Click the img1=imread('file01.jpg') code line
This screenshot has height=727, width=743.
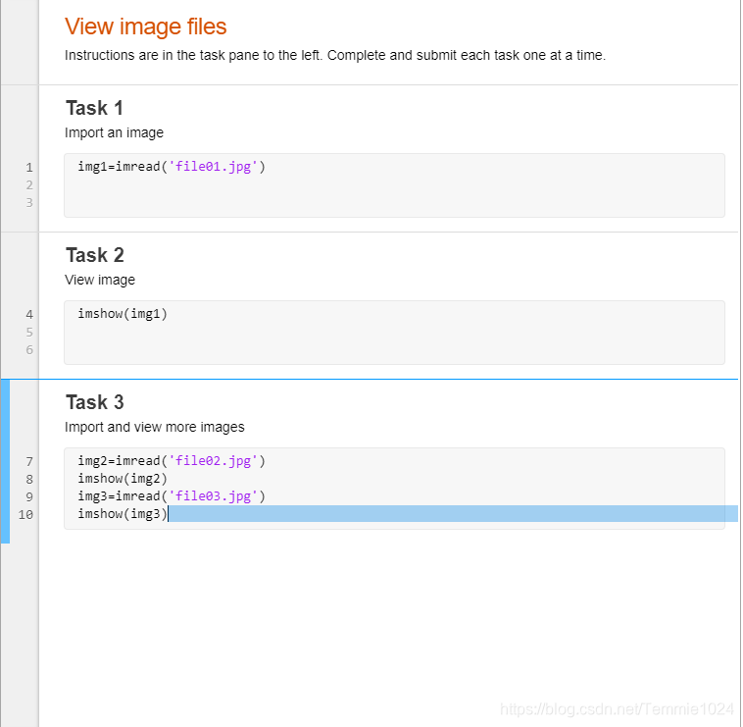[172, 167]
